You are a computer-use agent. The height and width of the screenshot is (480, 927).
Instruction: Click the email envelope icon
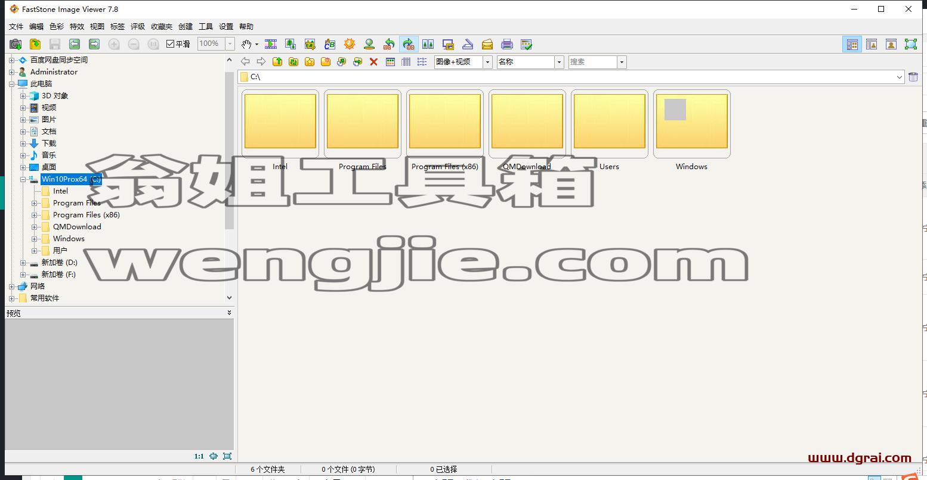487,44
